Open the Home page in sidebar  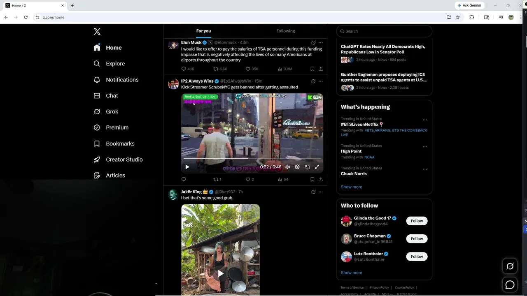(107, 48)
